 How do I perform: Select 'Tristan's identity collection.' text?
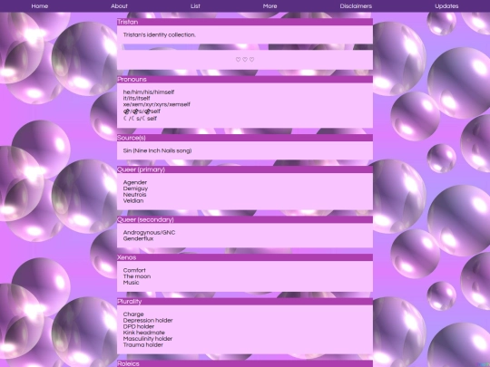(x=160, y=35)
